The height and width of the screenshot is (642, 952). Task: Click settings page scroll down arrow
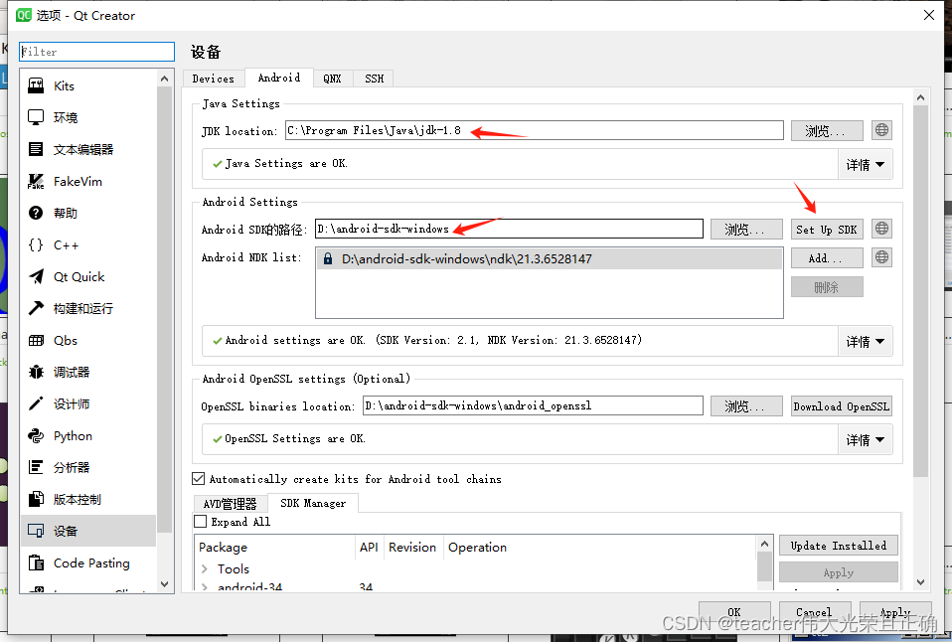[920, 581]
